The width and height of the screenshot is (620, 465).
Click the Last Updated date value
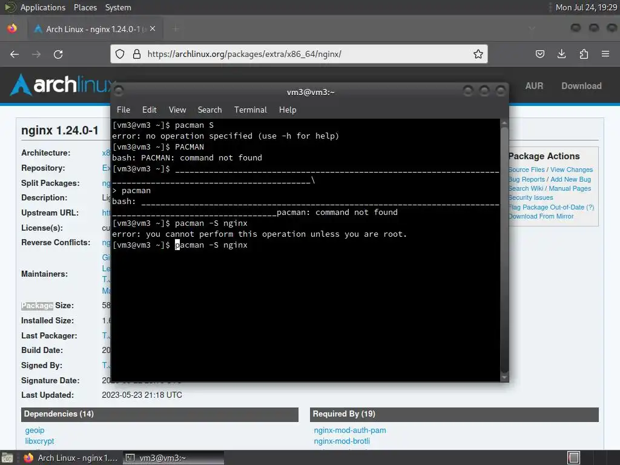pyautogui.click(x=142, y=395)
